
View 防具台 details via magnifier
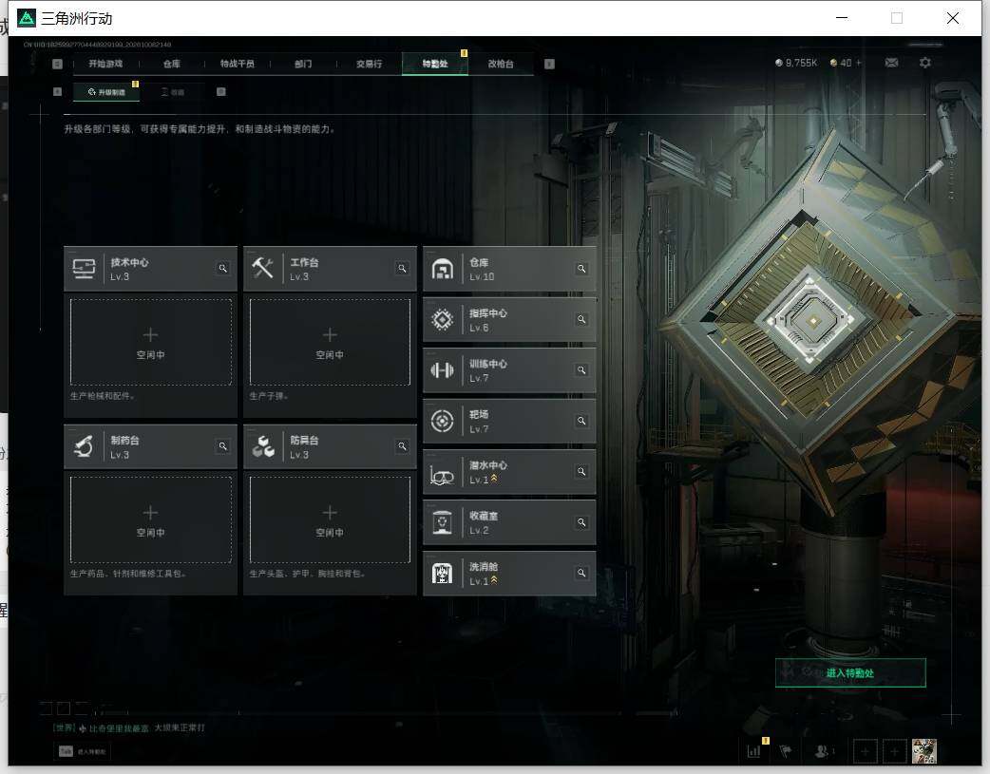(x=402, y=446)
